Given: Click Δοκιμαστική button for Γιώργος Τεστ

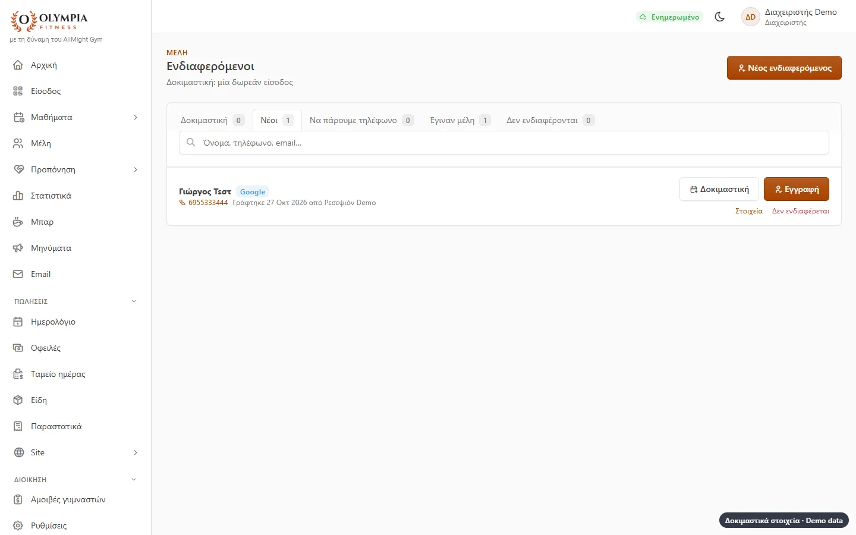Looking at the screenshot, I should 719,189.
